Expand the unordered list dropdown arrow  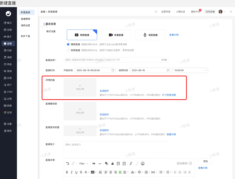click(171, 173)
